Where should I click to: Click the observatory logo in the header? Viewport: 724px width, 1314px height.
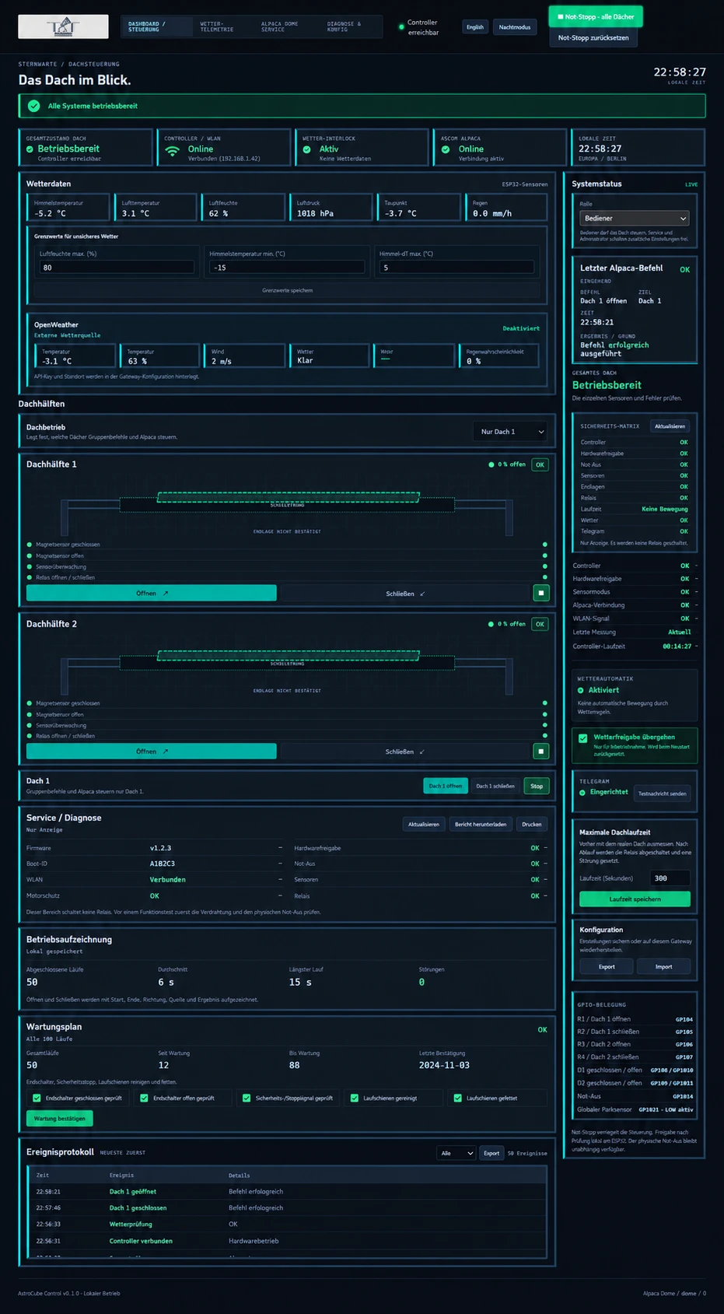coord(63,26)
